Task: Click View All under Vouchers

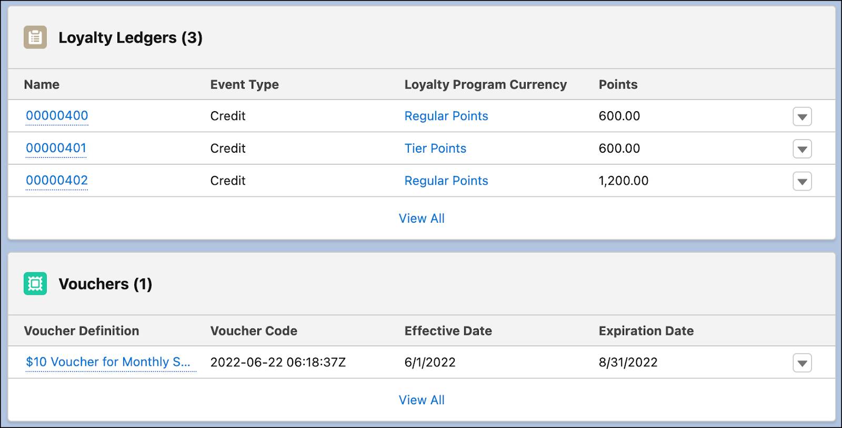Action: (x=422, y=400)
